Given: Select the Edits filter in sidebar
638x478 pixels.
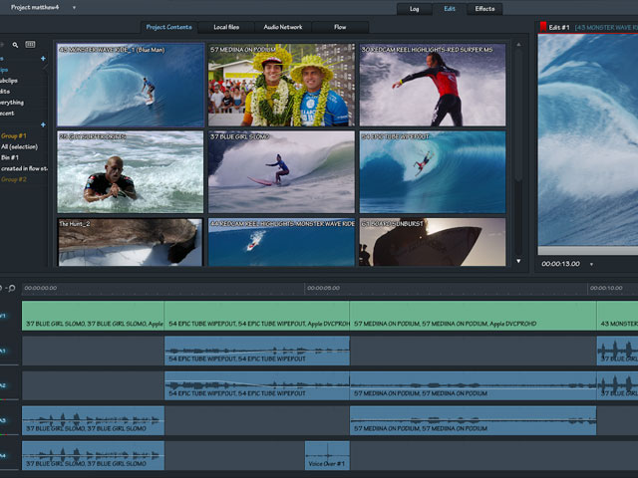Looking at the screenshot, I should 5,92.
